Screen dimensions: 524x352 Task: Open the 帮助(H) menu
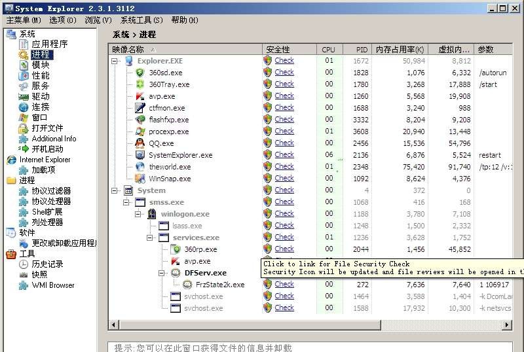click(185, 20)
